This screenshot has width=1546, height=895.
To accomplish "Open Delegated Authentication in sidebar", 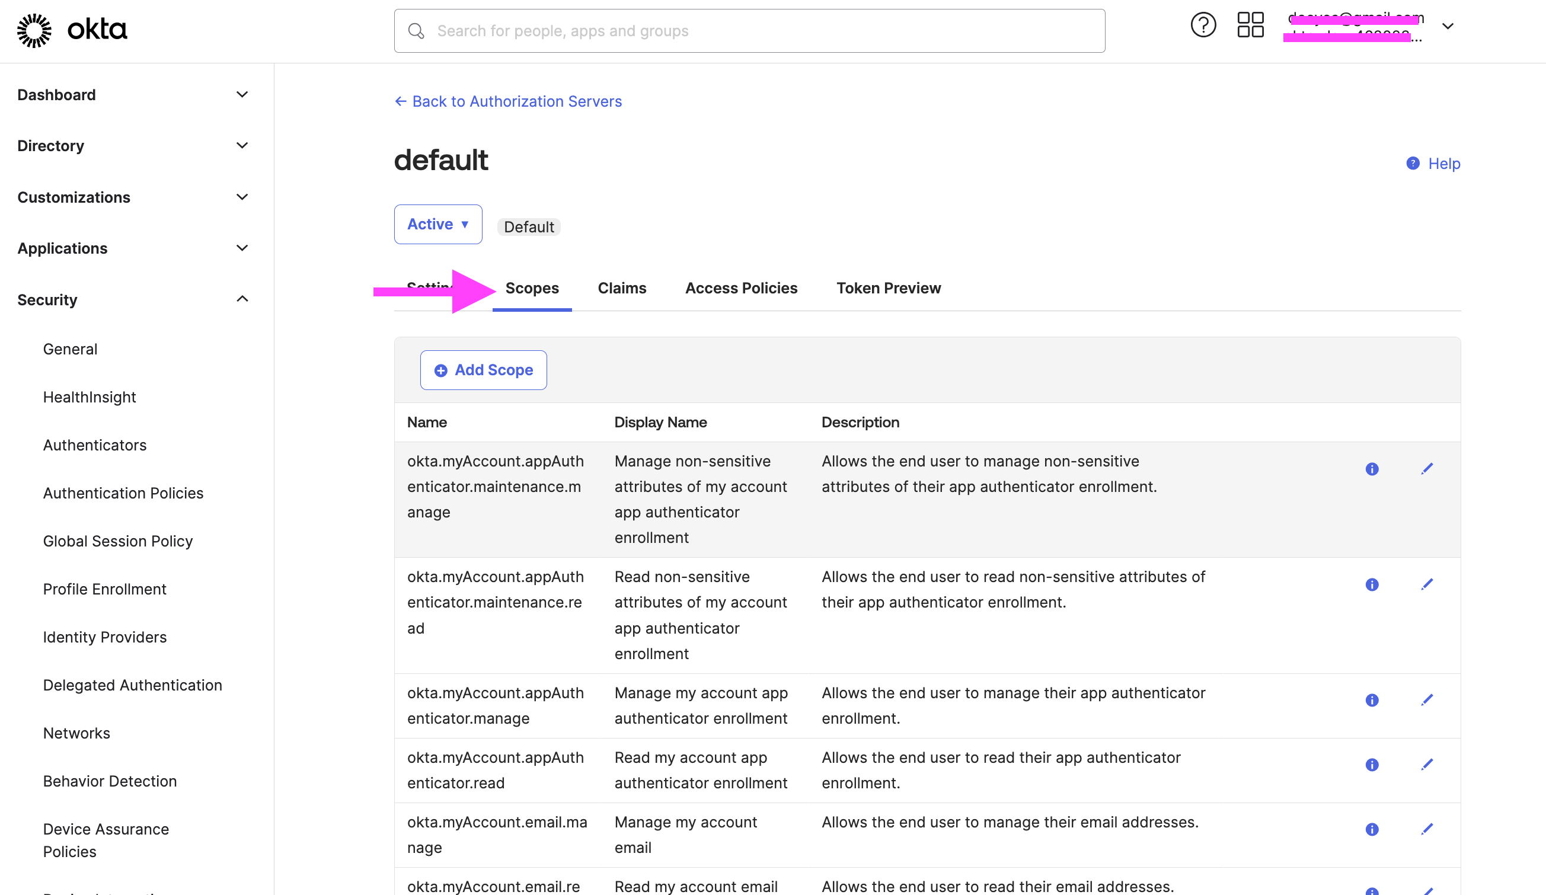I will pos(133,685).
